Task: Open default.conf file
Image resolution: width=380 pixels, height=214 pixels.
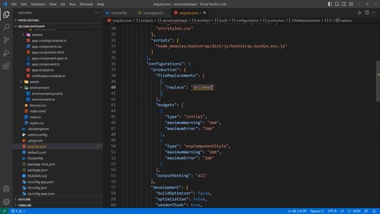Action: tap(37, 152)
